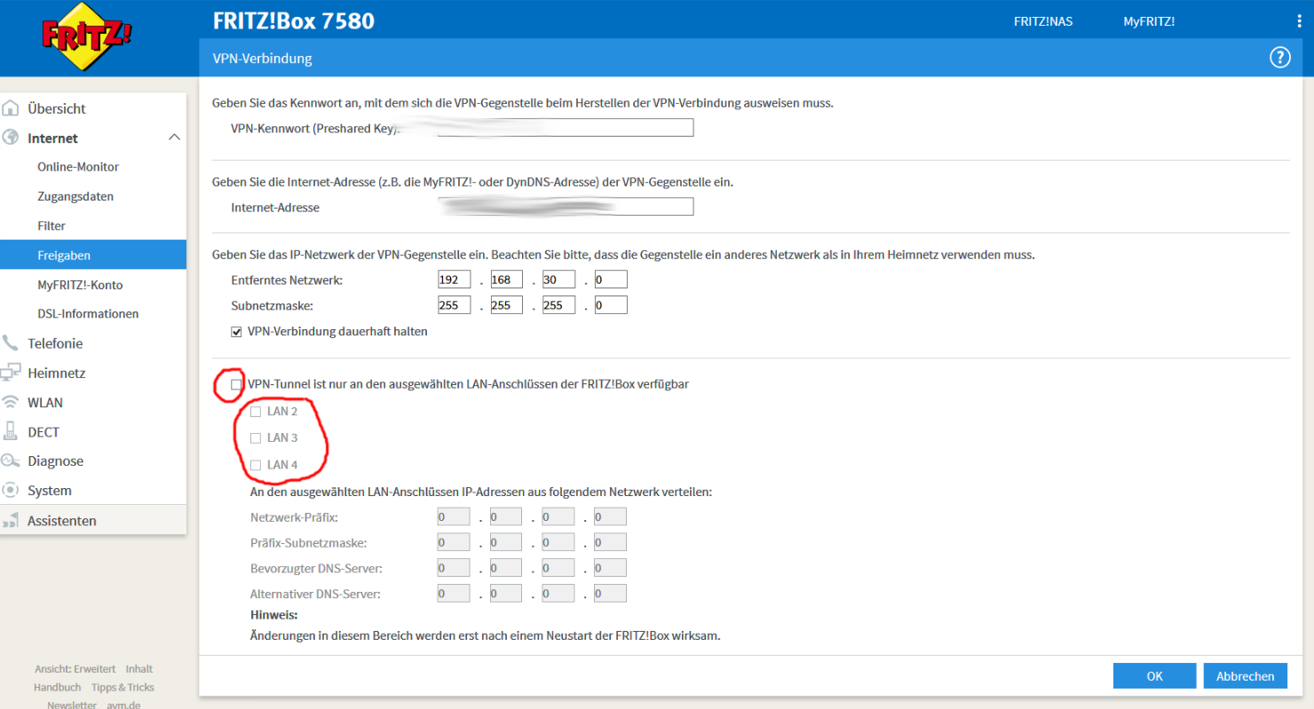Viewport: 1314px width, 709px height.
Task: Click the FRITZ!Box 7580 title
Action: (294, 21)
